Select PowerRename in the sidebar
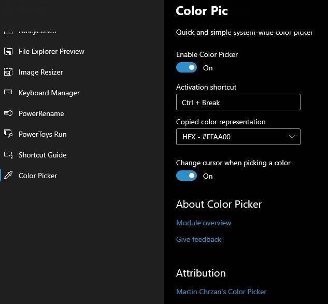The width and height of the screenshot is (328, 304). (x=41, y=113)
